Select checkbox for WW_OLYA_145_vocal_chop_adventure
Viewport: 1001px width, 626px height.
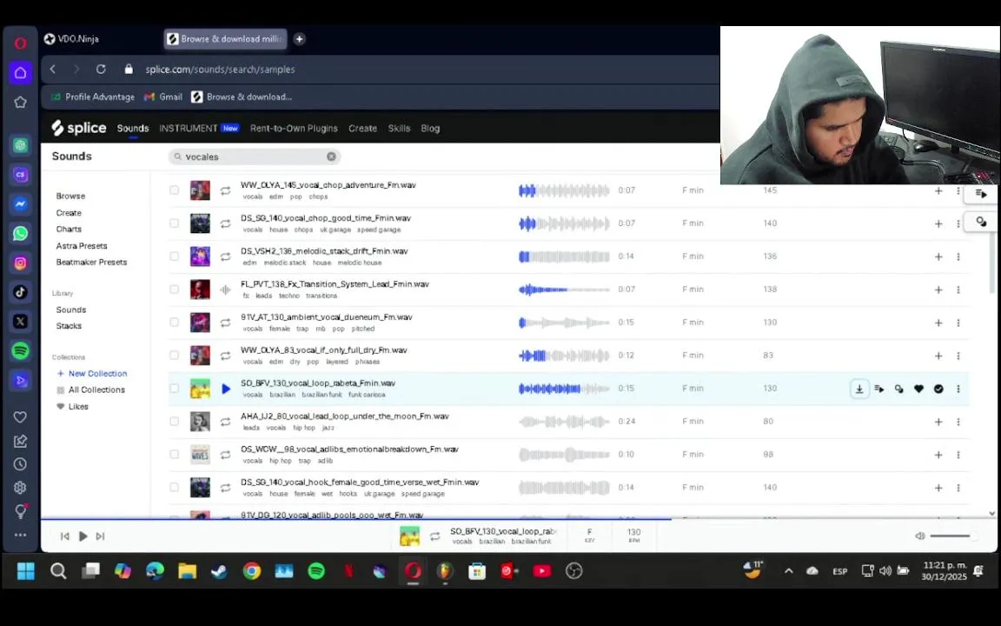tap(175, 190)
